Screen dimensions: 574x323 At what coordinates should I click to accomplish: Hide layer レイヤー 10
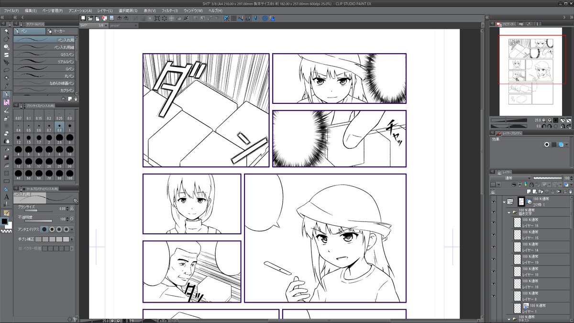click(493, 271)
